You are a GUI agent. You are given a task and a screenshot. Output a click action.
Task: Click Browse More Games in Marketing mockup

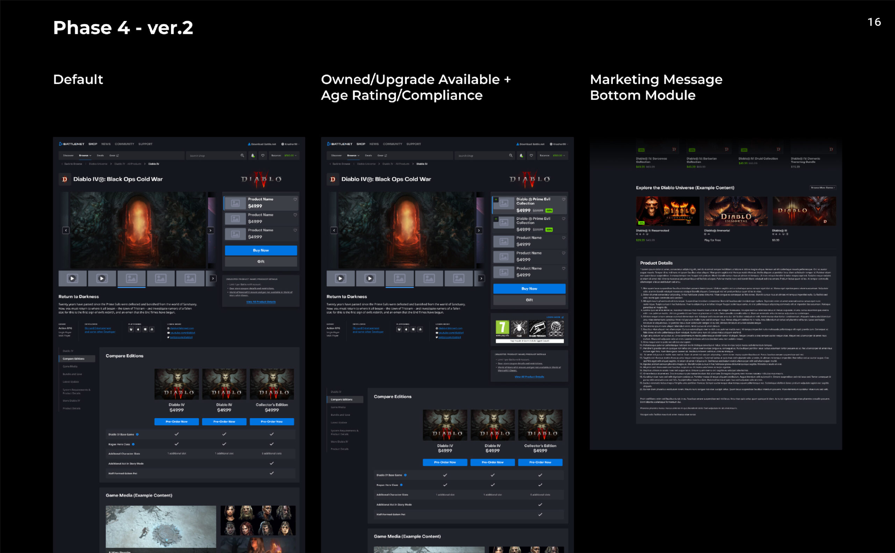[x=823, y=188]
